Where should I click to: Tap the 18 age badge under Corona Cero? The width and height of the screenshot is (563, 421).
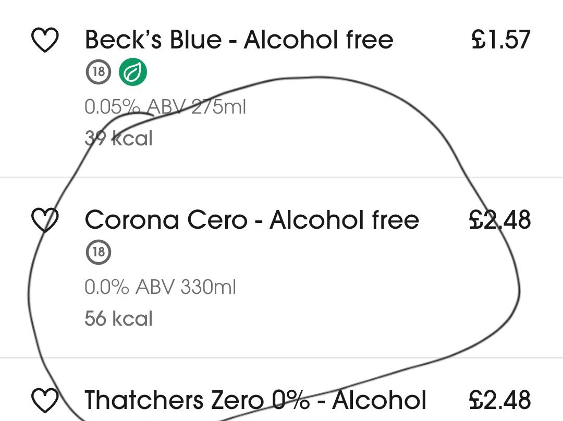(x=99, y=252)
